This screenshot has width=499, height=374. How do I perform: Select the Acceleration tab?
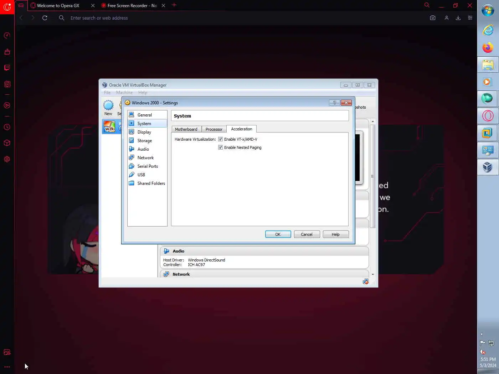pos(241,129)
